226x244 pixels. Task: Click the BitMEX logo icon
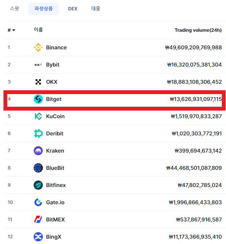click(x=38, y=220)
